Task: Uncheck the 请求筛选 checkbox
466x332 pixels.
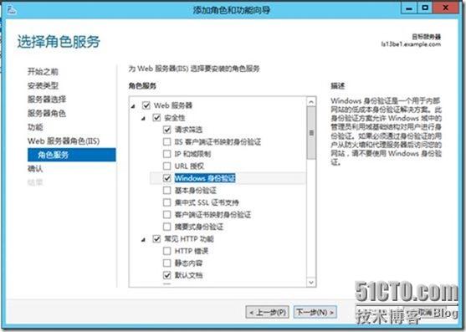Action: (x=167, y=130)
